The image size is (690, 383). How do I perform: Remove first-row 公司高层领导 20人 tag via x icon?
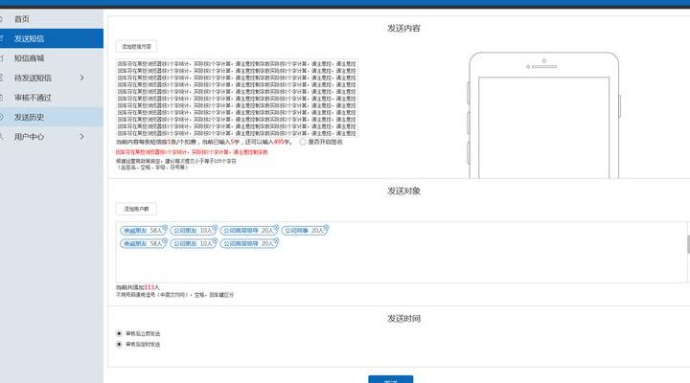click(276, 227)
